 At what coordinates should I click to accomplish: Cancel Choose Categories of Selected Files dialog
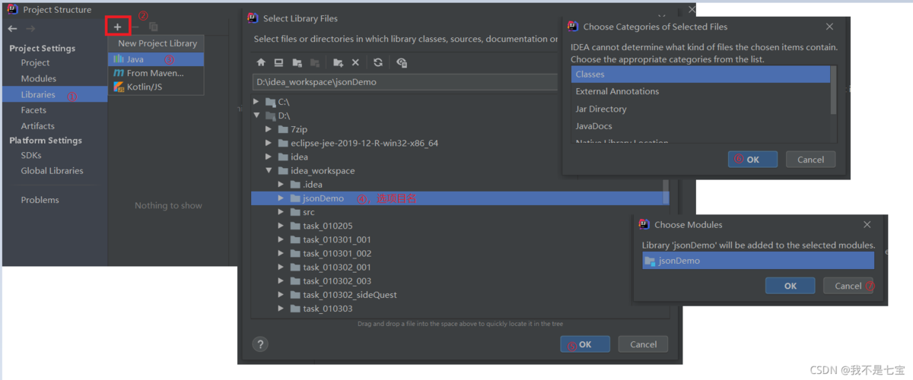pos(810,160)
